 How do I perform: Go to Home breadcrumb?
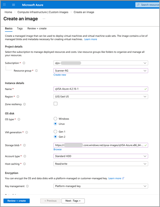pyautogui.click(x=8, y=12)
